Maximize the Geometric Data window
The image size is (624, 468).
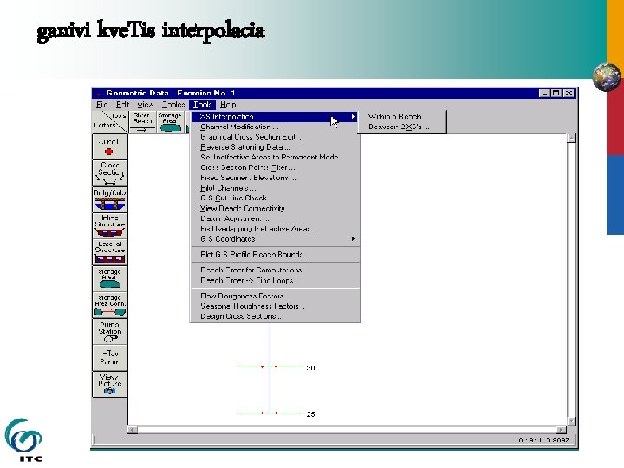[556, 93]
